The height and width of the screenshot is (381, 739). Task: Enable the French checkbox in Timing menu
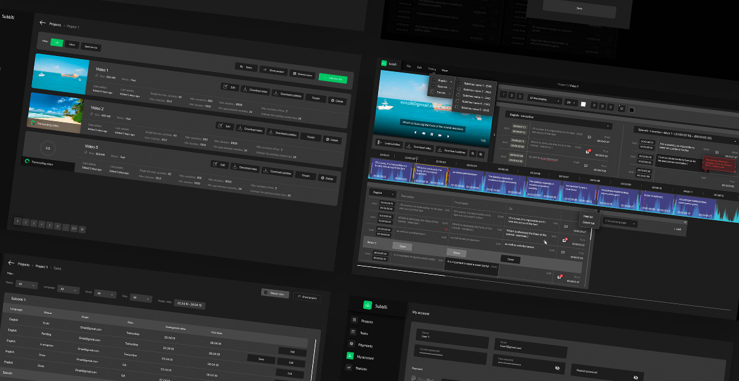click(x=432, y=92)
